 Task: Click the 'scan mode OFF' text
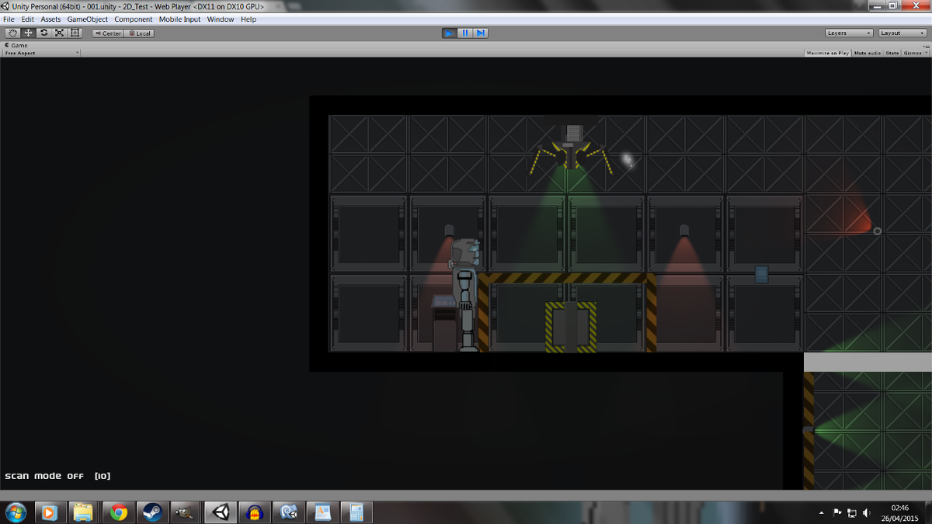click(44, 476)
